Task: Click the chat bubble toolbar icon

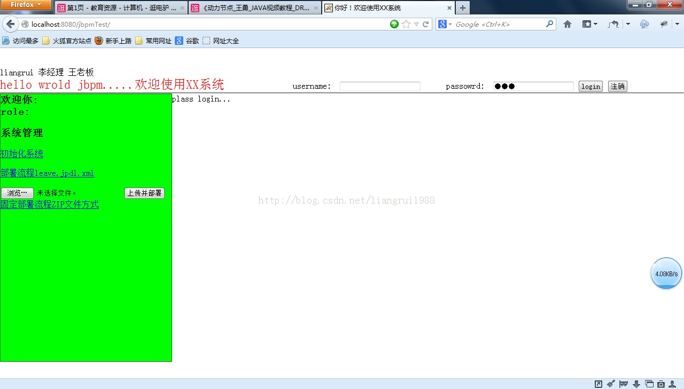Action: pos(644,24)
